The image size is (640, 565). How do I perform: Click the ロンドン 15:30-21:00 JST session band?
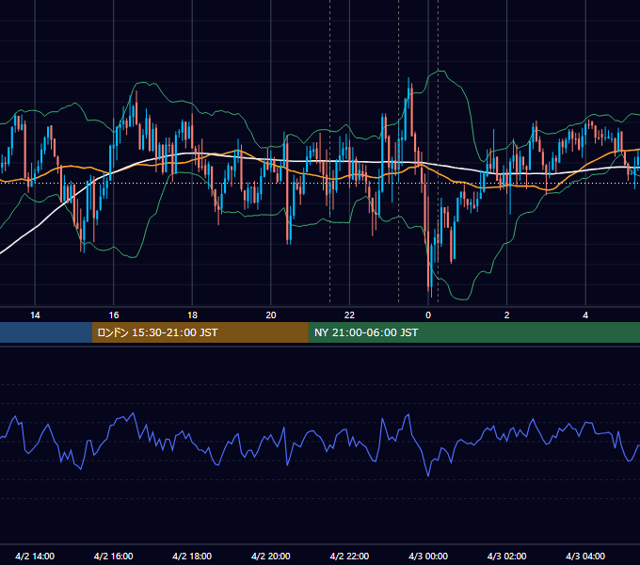click(200, 332)
